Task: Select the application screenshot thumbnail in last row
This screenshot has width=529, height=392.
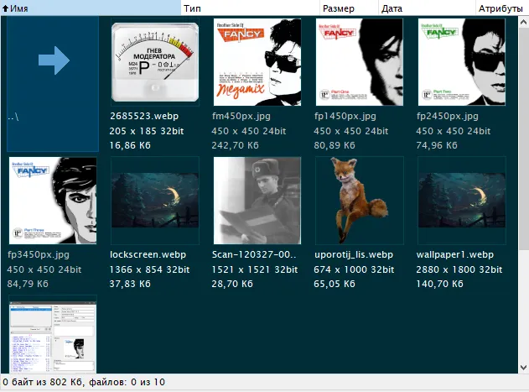Action: (x=53, y=337)
